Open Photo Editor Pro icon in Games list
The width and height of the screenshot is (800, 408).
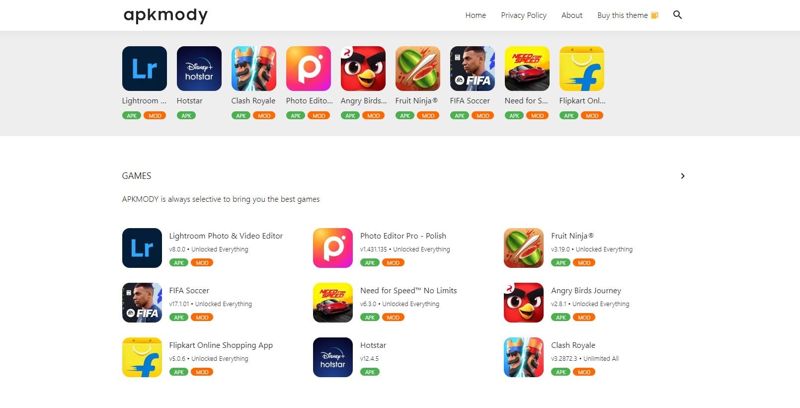pyautogui.click(x=333, y=248)
